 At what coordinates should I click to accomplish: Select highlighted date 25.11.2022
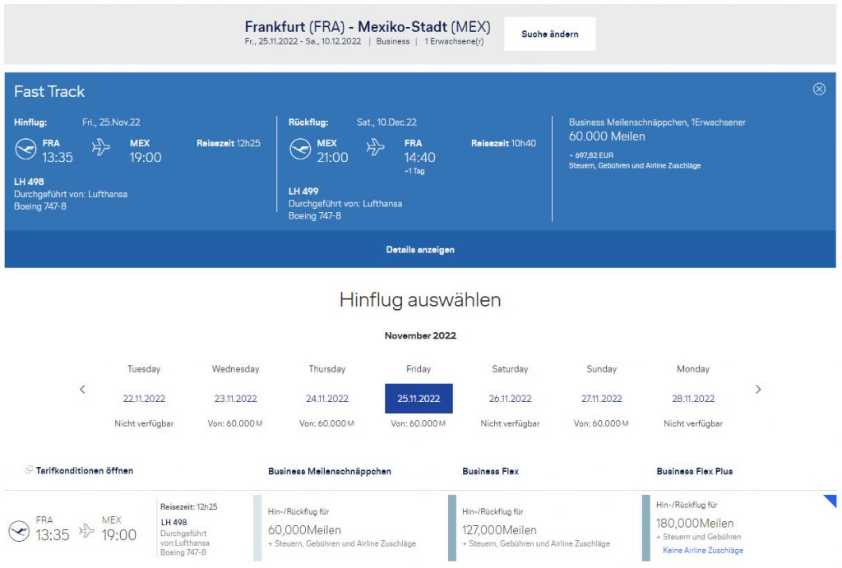click(419, 399)
